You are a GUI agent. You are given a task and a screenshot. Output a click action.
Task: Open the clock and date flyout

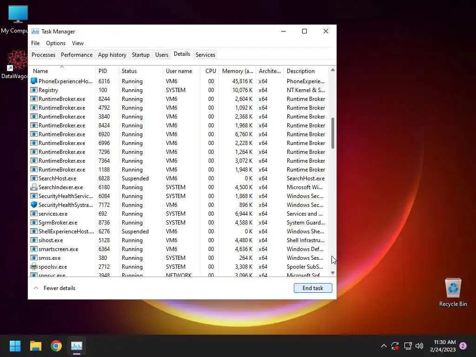point(443,346)
